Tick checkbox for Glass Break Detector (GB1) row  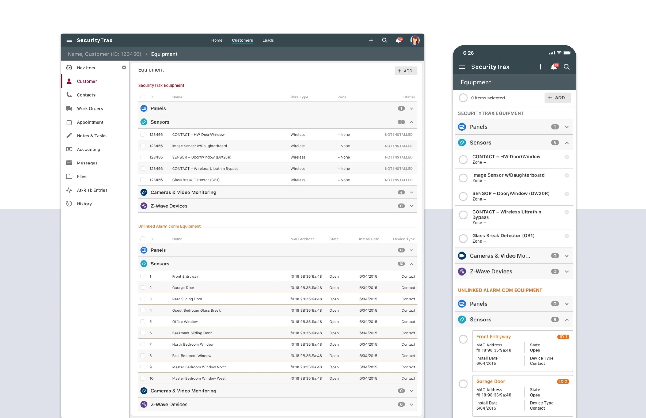tap(143, 180)
